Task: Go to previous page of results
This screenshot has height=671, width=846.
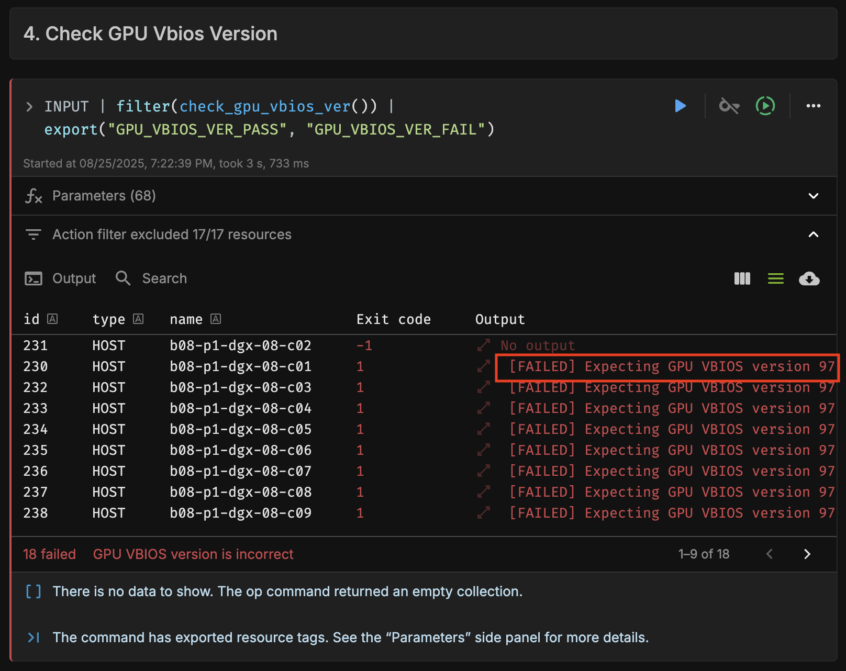Action: click(x=769, y=554)
